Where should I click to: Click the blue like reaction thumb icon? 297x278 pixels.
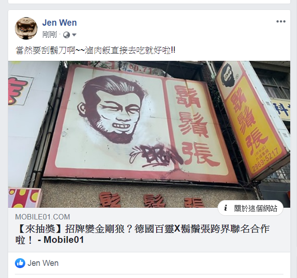pos(20,263)
